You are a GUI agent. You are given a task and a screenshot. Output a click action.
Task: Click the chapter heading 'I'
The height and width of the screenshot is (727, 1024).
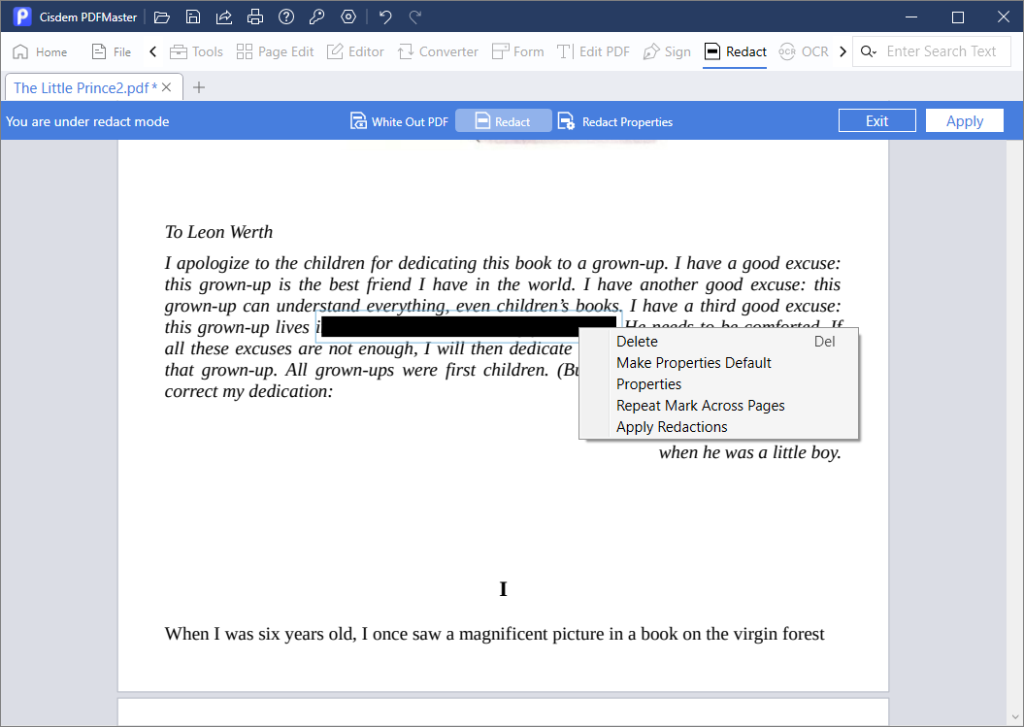[x=503, y=589]
